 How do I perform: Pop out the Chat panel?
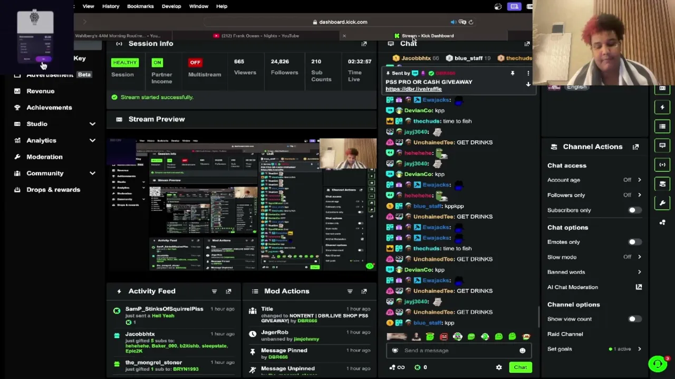click(527, 44)
